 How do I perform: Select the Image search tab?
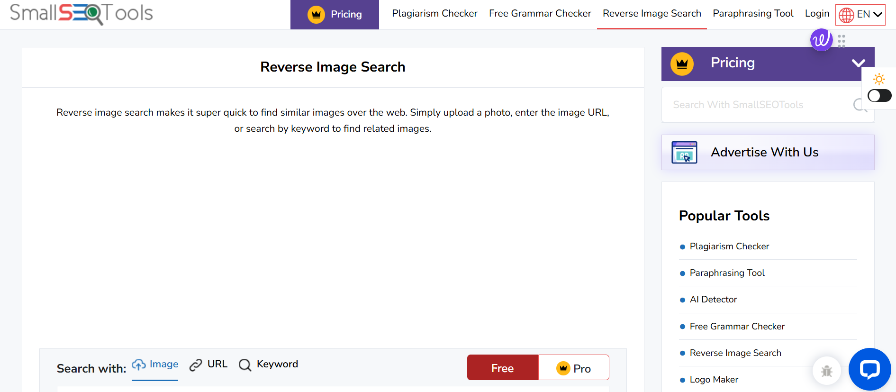[x=155, y=365]
